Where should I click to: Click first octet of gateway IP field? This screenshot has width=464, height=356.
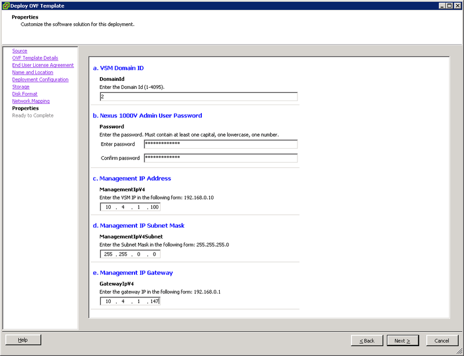[x=108, y=301]
